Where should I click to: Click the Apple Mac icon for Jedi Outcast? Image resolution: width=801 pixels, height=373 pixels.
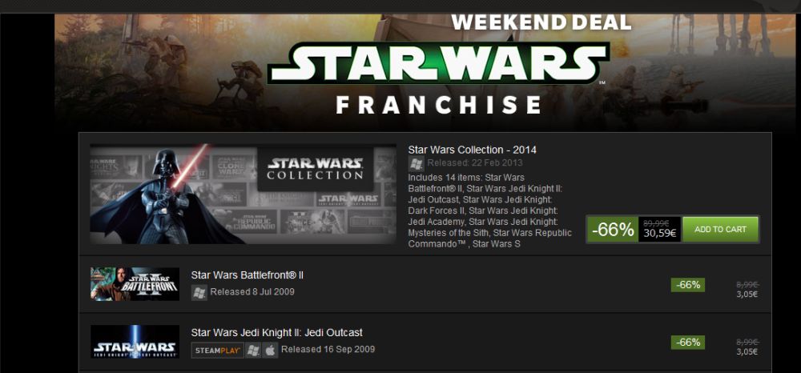270,350
